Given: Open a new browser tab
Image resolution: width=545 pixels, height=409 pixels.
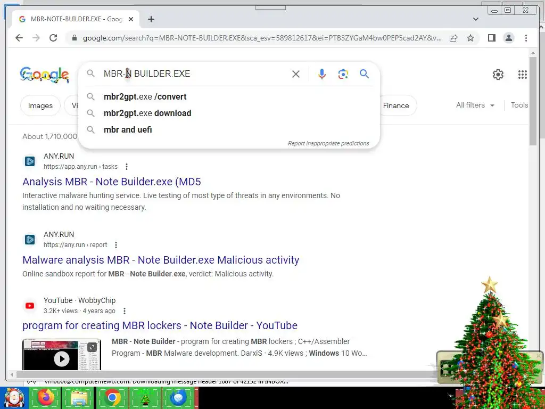Looking at the screenshot, I should click(151, 19).
